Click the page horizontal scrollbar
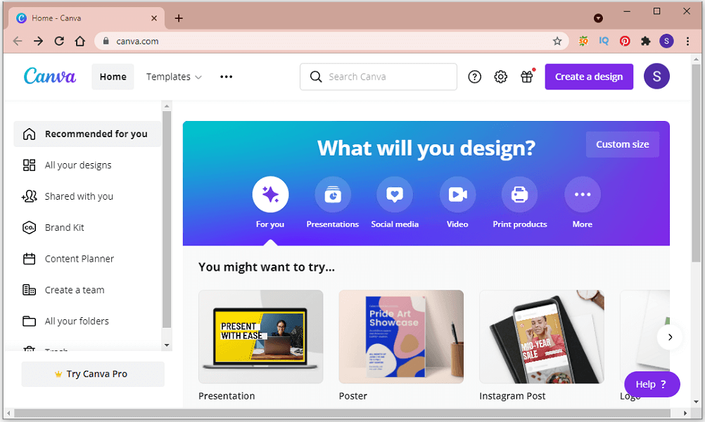The height and width of the screenshot is (422, 705). click(342, 413)
